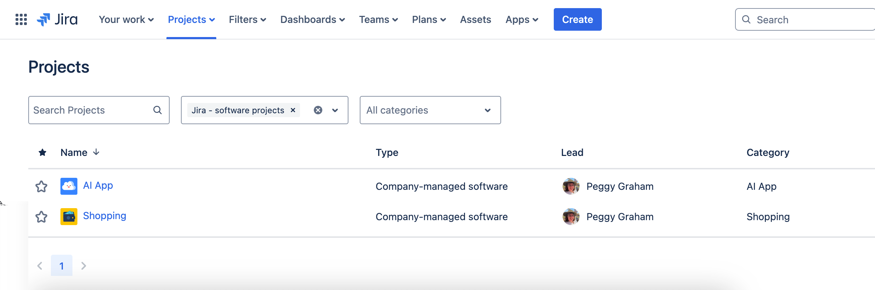875x290 pixels.
Task: Click Company-managed software in Shopping row
Action: [442, 217]
